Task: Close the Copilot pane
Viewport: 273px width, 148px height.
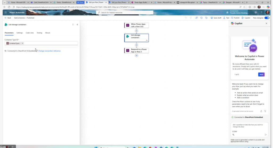Action: (266, 23)
